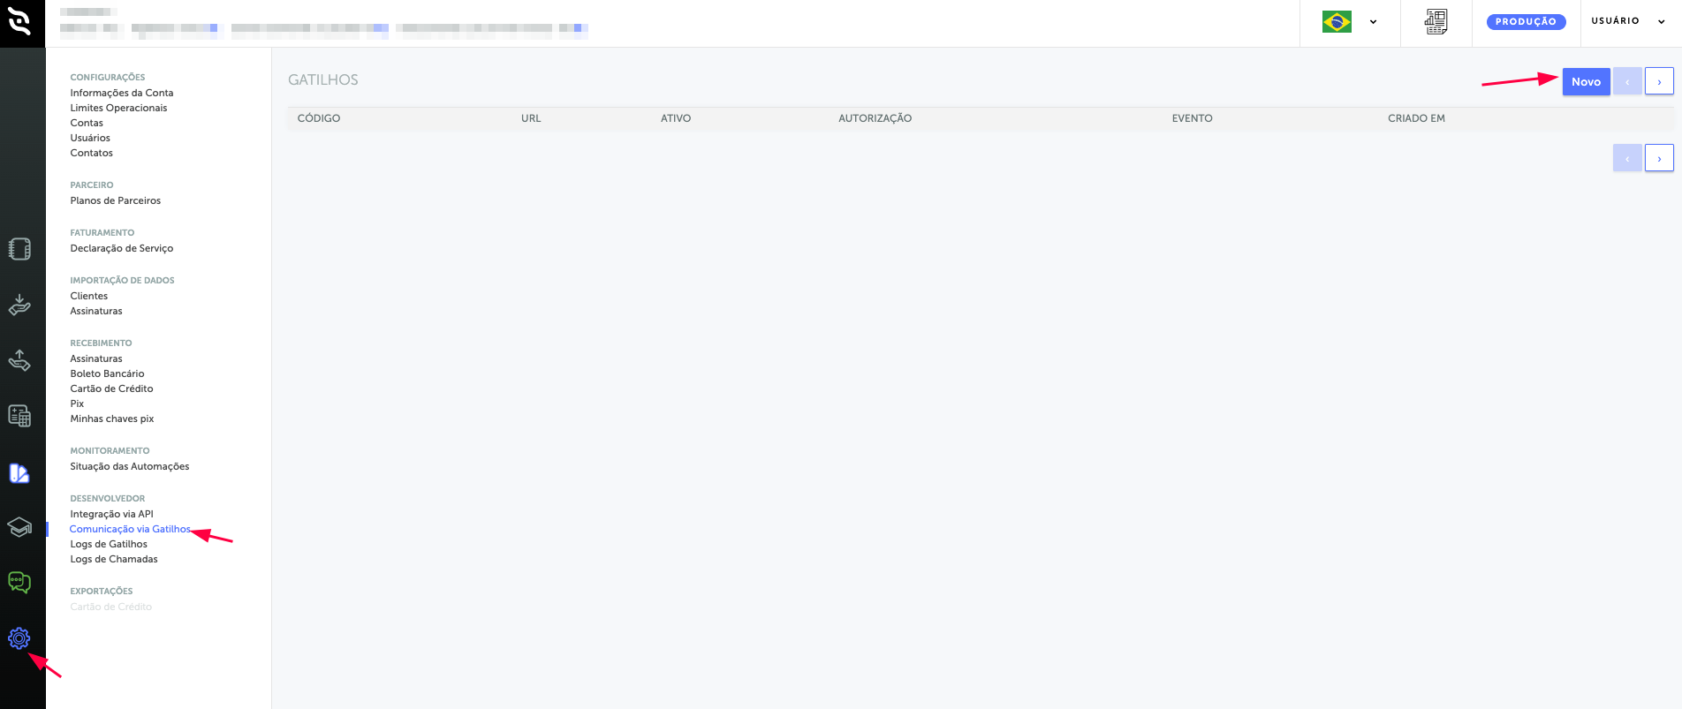Click the PRODUÇÃO environment badge
The height and width of the screenshot is (709, 1682).
[1526, 22]
